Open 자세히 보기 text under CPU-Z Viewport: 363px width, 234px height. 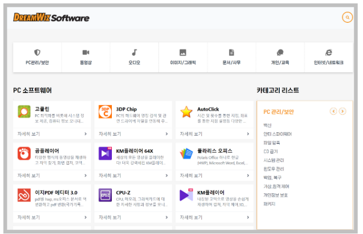(x=110, y=218)
